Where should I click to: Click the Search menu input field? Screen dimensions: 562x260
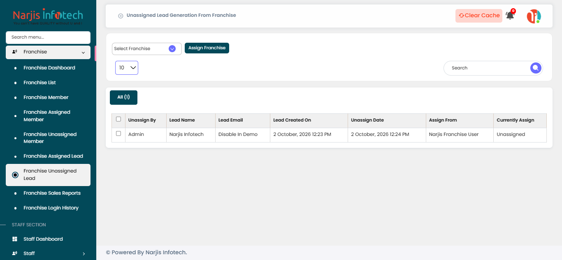pos(48,37)
